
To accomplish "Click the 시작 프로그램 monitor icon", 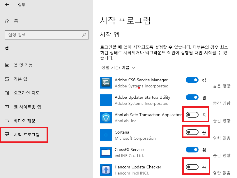I will [x=7, y=135].
